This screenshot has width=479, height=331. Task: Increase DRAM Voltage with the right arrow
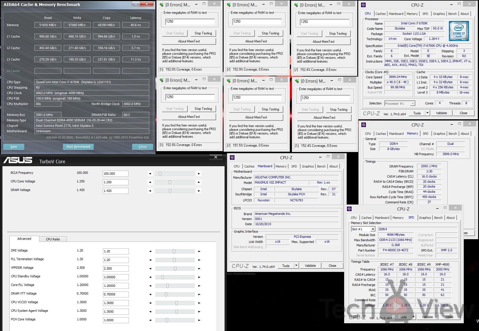click(x=199, y=191)
